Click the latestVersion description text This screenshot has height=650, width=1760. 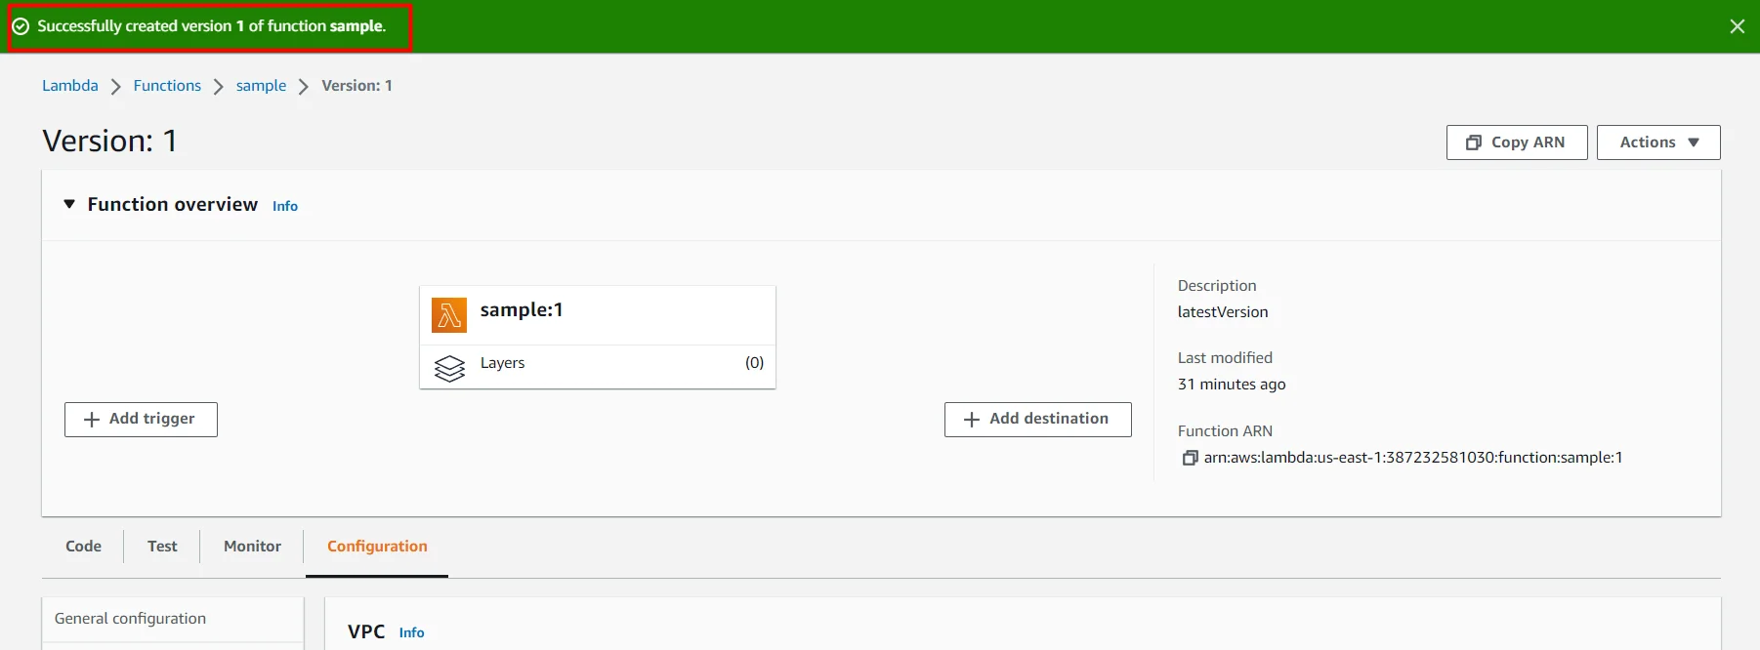1223,312
